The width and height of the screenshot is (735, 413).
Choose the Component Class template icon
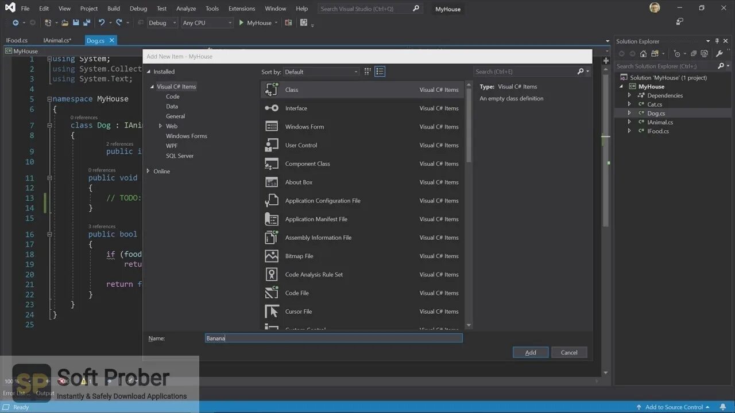pos(272,163)
